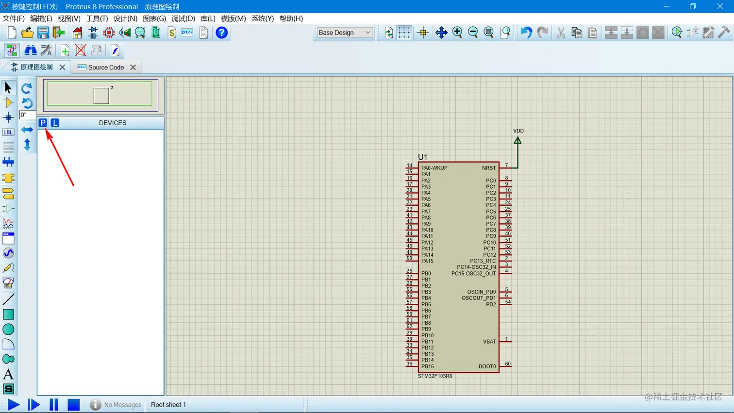Click the P pick devices button
Viewport: 734px width, 413px height.
point(43,123)
